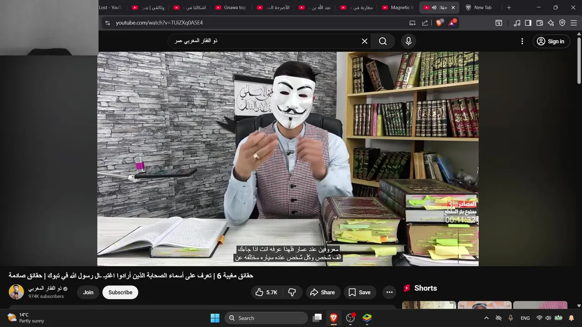Click the video title text
582x327 pixels.
click(131, 276)
